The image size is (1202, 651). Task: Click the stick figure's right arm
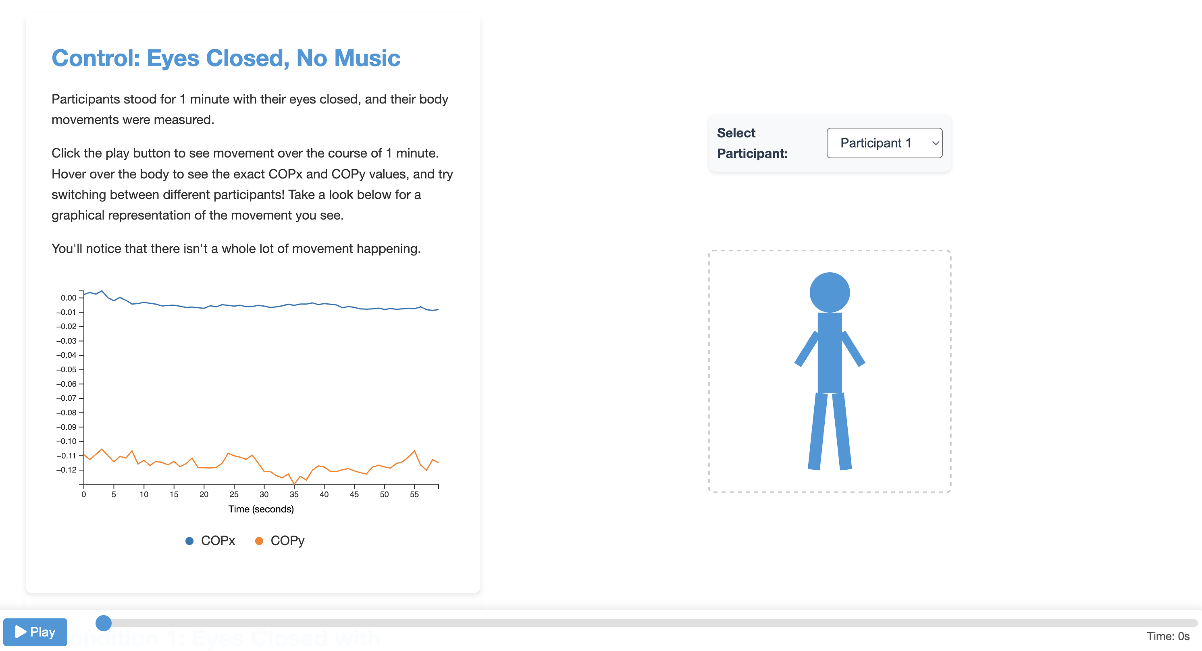pos(853,349)
